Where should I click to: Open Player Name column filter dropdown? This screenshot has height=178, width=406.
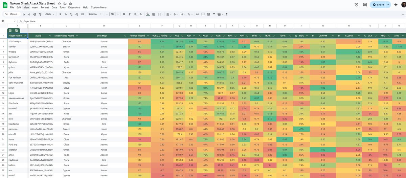[x=25, y=36]
